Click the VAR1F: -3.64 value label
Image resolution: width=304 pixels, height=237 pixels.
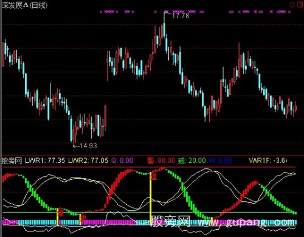(268, 160)
